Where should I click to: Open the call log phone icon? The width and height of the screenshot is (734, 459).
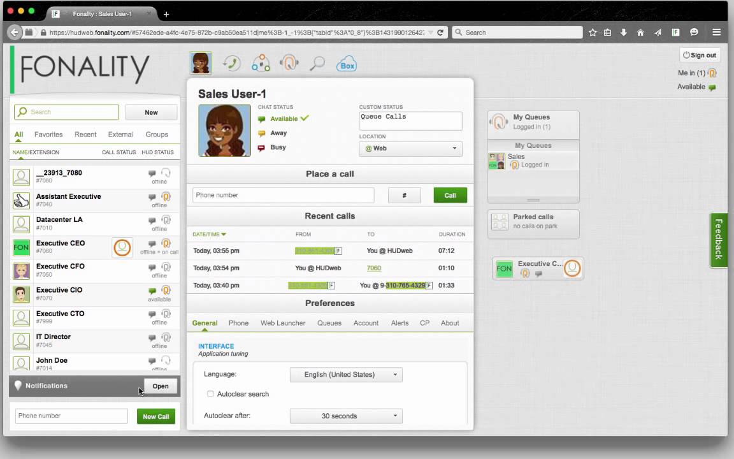coord(231,63)
